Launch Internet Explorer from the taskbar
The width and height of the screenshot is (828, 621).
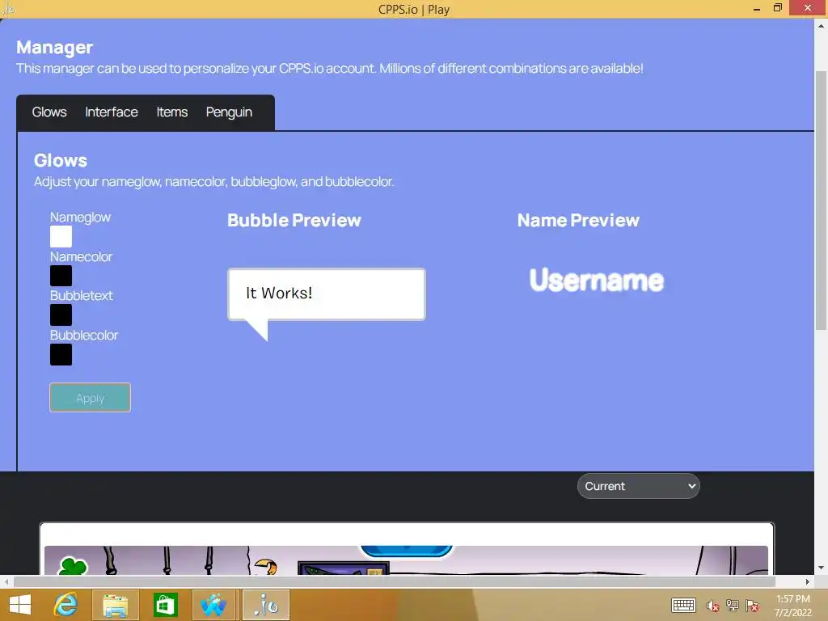[x=65, y=605]
